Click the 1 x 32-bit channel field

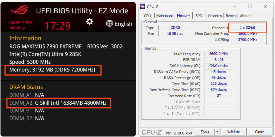tap(248, 28)
